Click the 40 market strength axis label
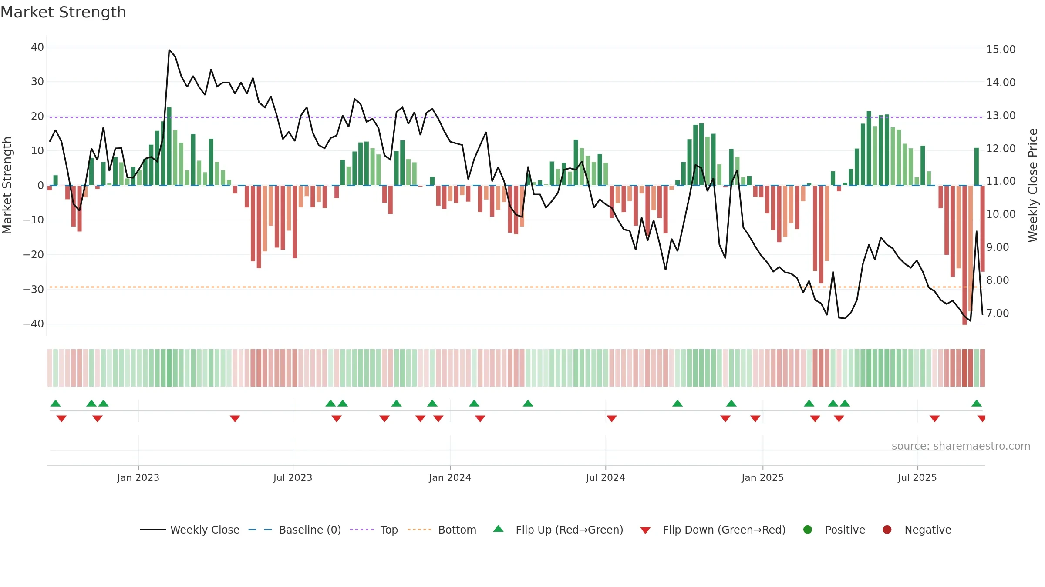 tap(37, 47)
